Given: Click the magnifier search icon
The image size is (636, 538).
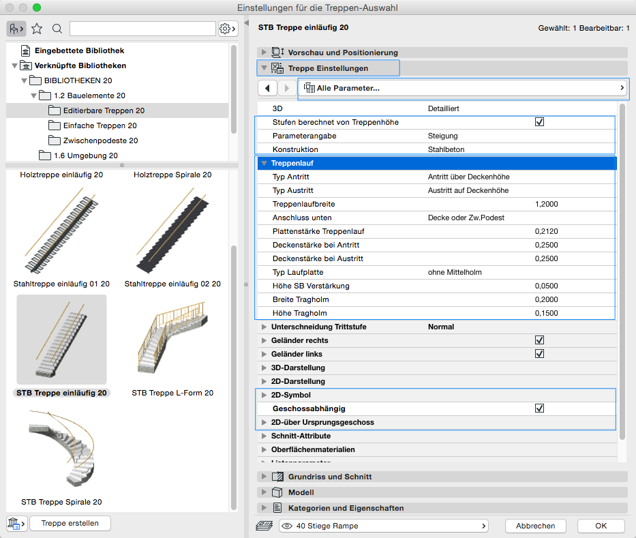Looking at the screenshot, I should [x=57, y=29].
